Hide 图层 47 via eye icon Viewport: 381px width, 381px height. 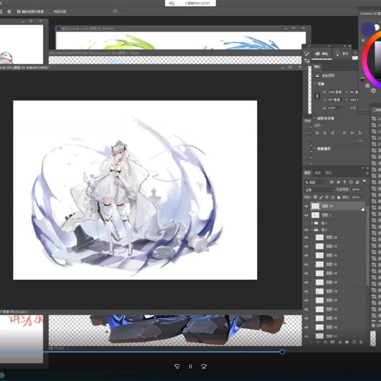[x=306, y=309]
